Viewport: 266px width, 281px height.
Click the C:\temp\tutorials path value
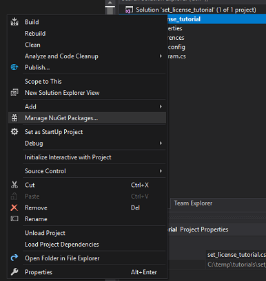click(236, 265)
